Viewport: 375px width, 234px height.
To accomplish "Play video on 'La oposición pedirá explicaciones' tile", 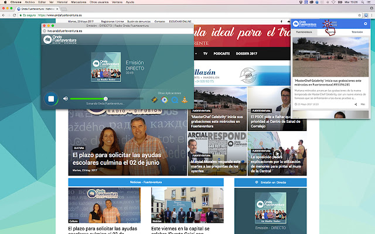I will [277, 153].
